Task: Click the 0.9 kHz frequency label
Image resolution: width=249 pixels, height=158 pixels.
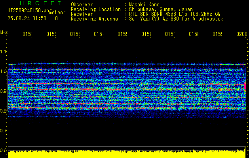Action: pos(3,91)
